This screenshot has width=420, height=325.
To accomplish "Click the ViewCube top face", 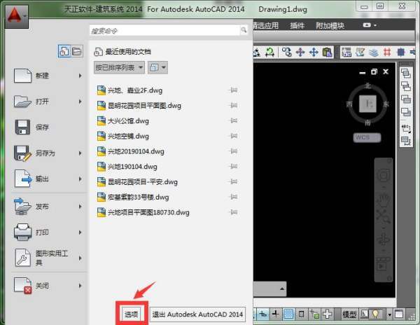I will pyautogui.click(x=367, y=104).
